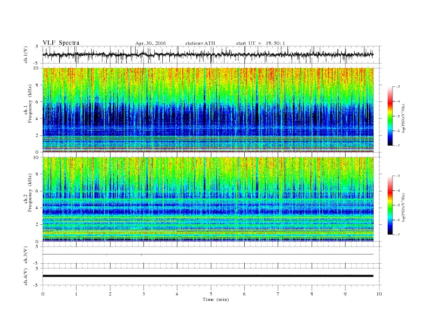Click the ch.1 spectrogram color scale bar
Viewport: 427px width, 330px height.
(x=390, y=116)
